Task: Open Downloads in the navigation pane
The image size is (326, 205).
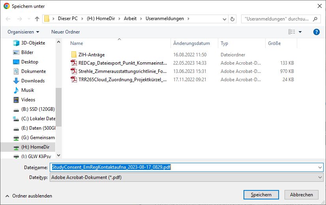Action: coord(32,81)
